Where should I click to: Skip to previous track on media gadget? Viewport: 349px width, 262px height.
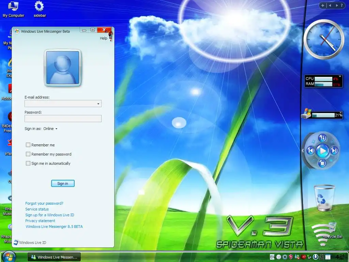(x=310, y=151)
